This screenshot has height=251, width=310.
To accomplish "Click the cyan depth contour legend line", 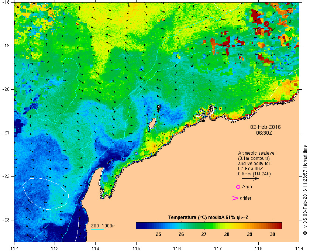I will point(97,230).
